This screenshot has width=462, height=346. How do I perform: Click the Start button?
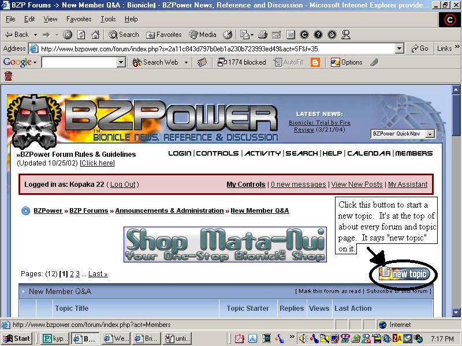coord(17,339)
